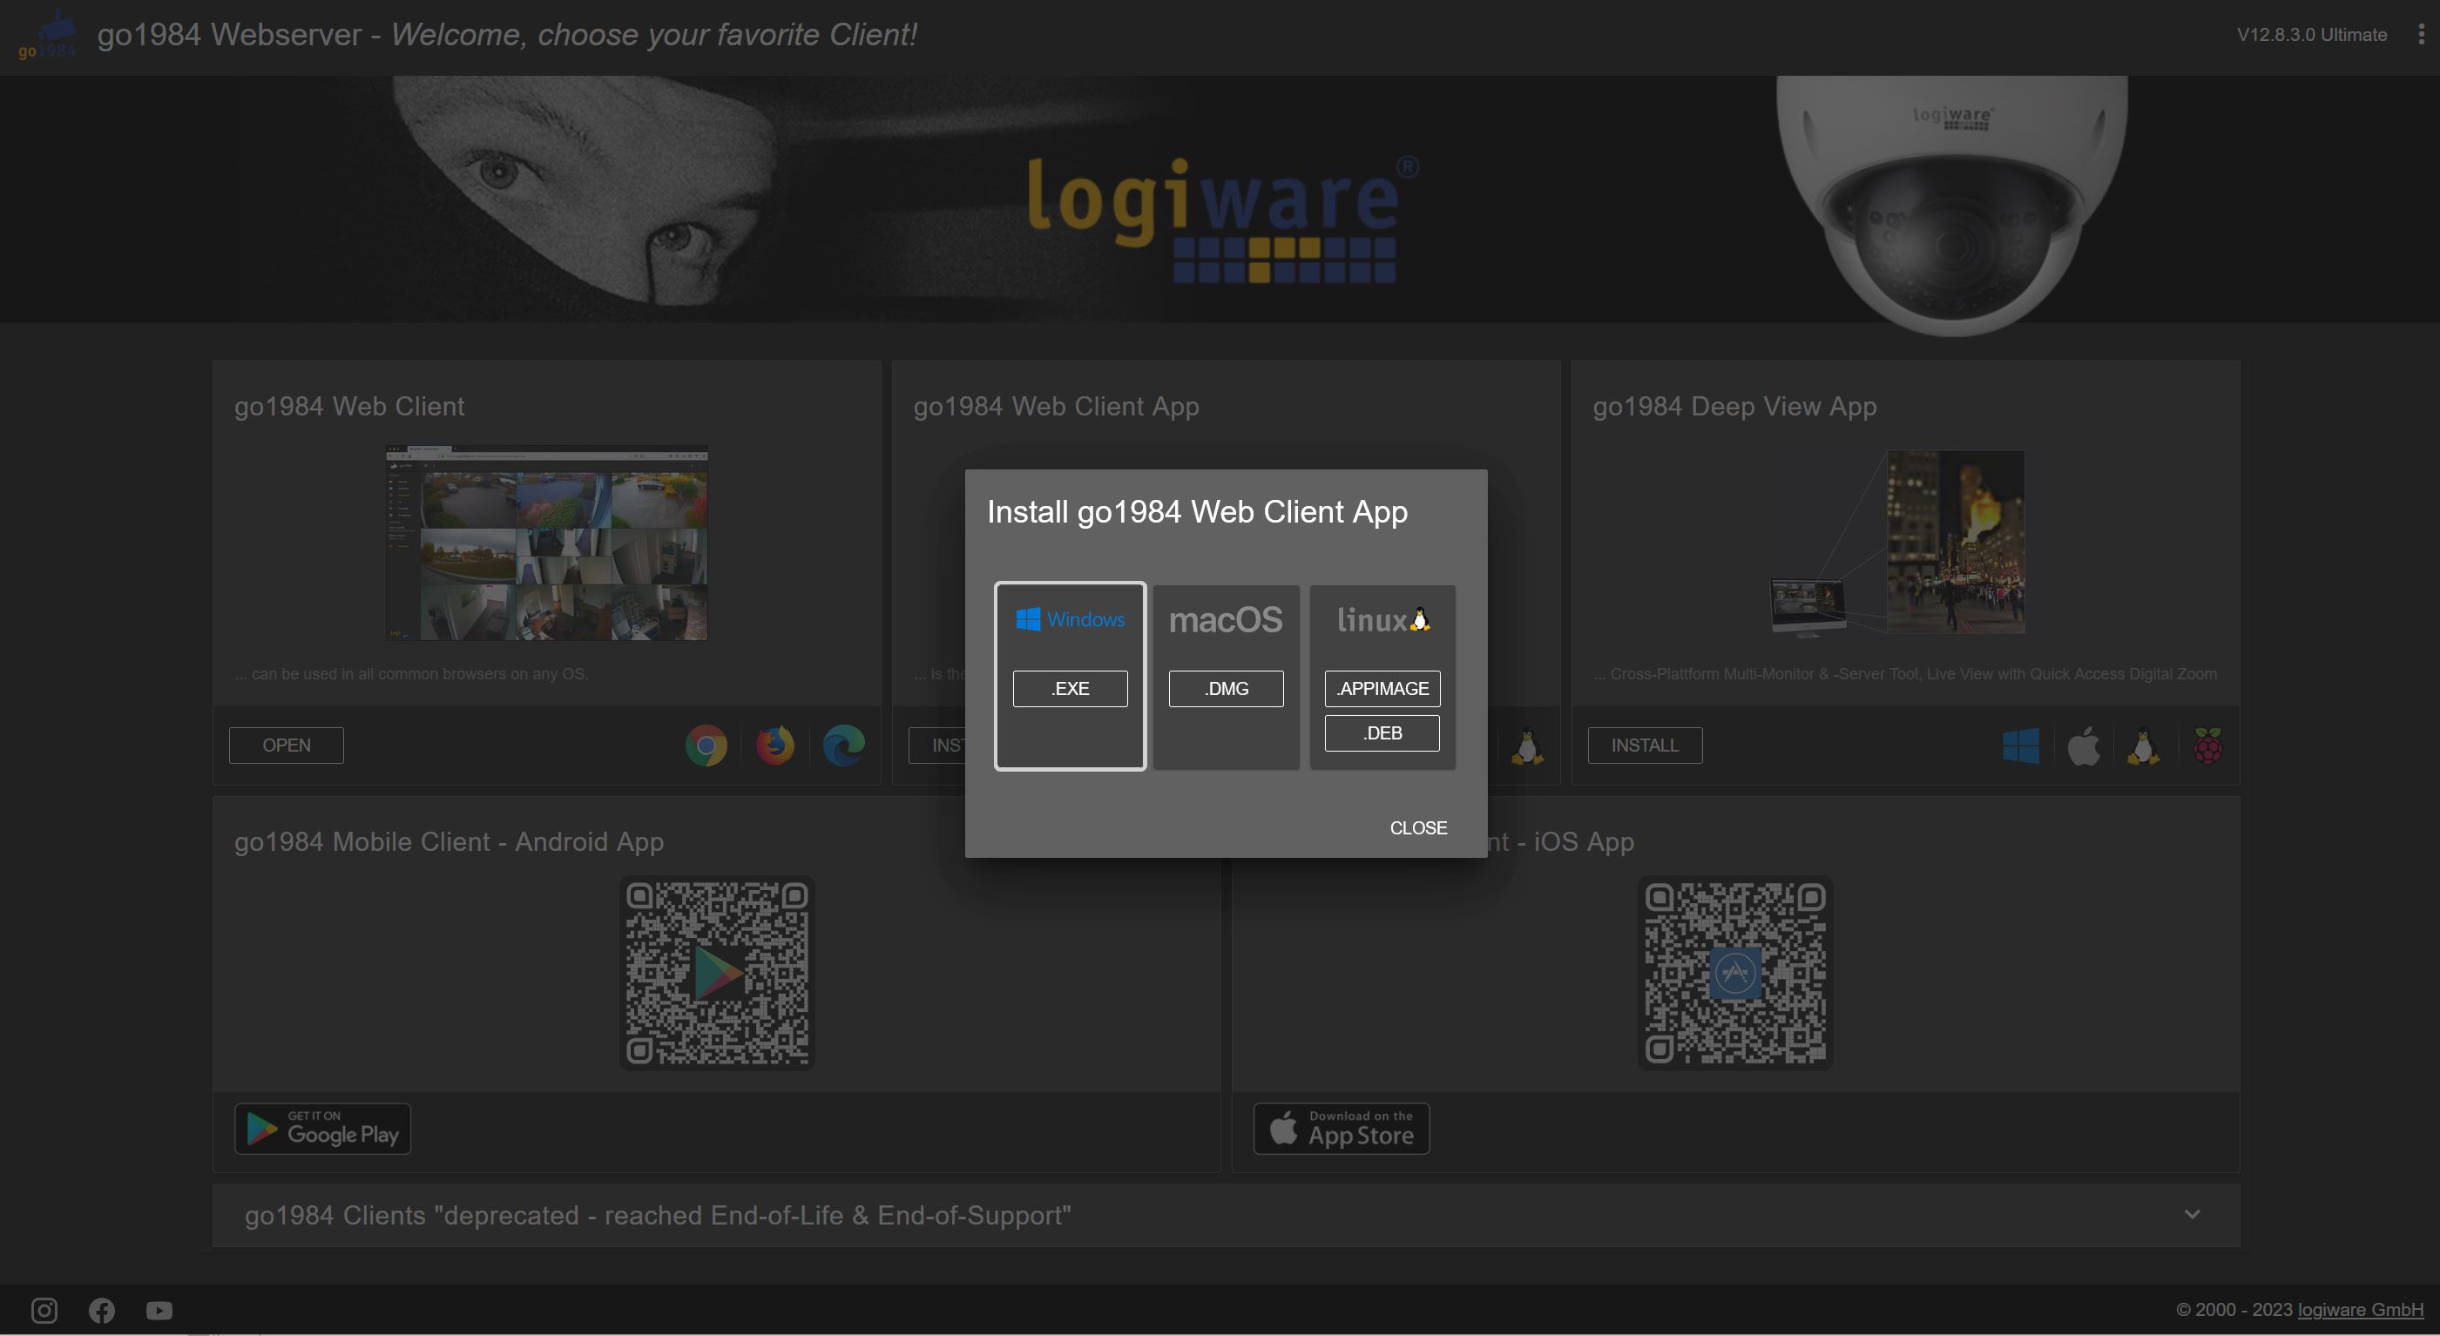
Task: Open the go1984 Web Client
Action: tap(286, 746)
